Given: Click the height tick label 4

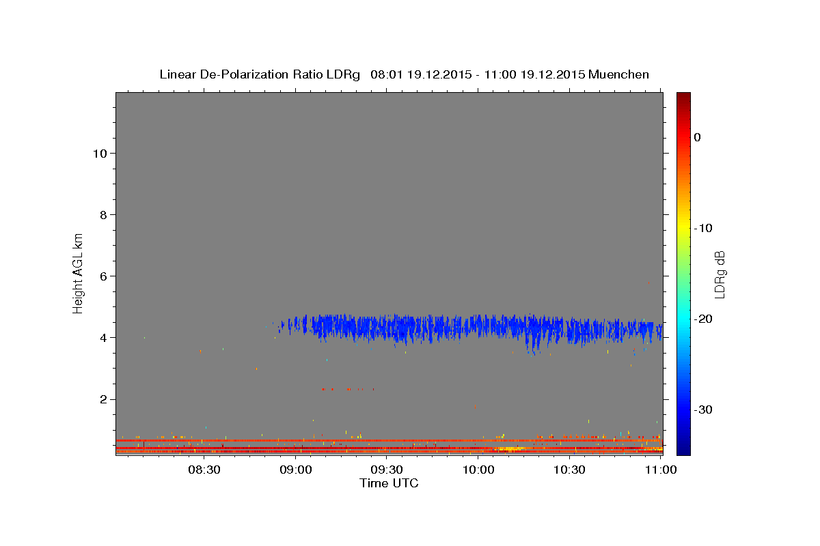Looking at the screenshot, I should coord(102,338).
